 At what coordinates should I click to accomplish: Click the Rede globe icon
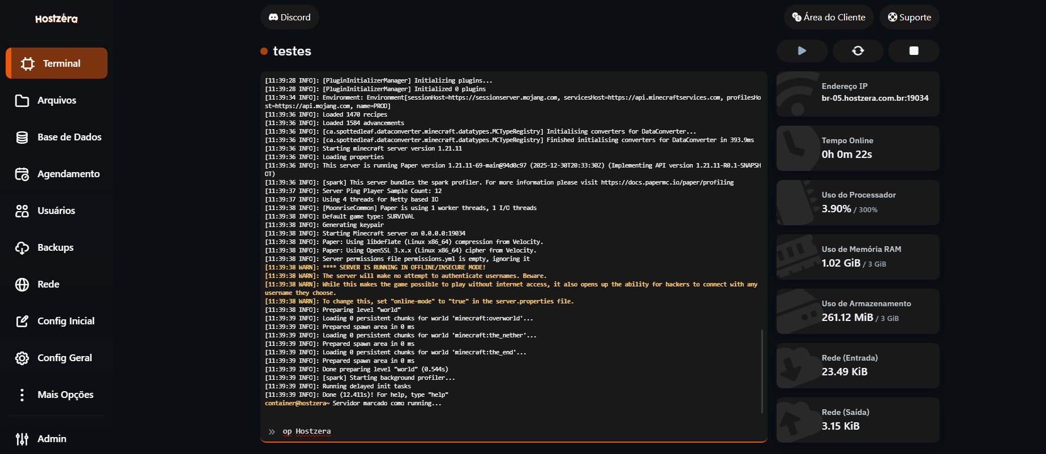22,284
